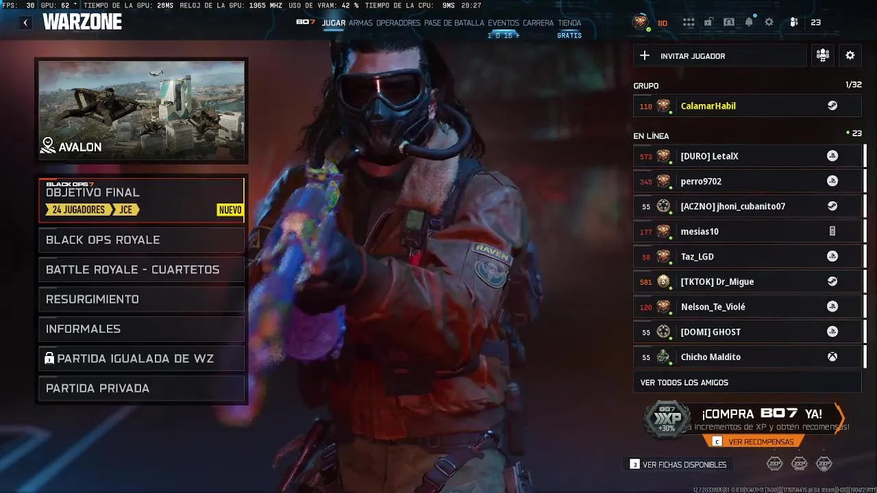
Task: Select Resurgimiento mode
Action: click(142, 299)
